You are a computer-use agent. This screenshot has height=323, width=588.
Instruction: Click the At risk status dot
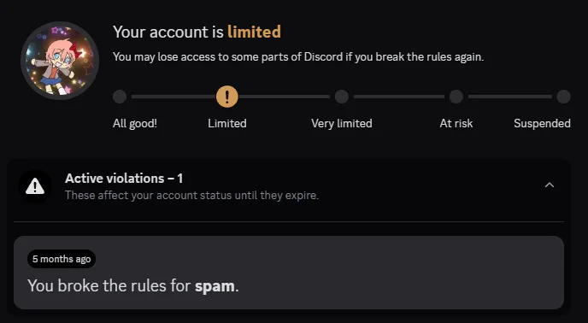click(x=456, y=97)
